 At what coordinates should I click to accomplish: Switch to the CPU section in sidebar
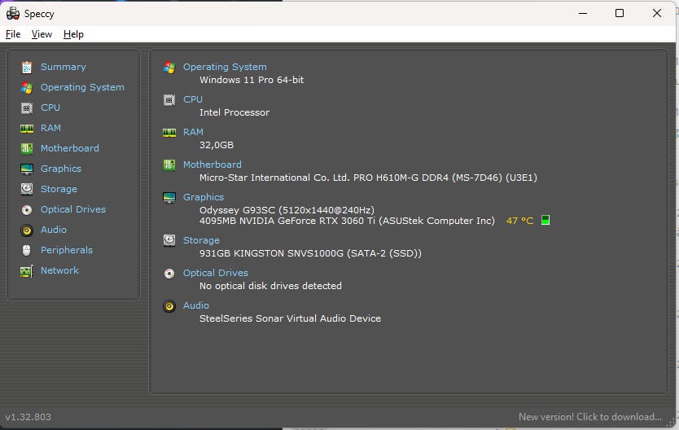50,107
